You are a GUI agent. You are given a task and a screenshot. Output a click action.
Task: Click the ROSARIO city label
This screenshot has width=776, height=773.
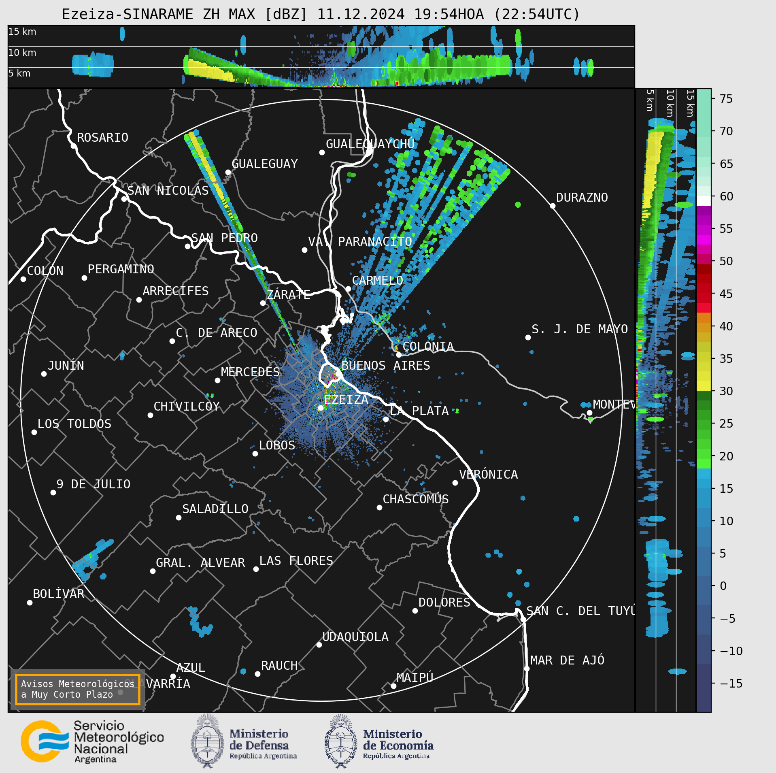pyautogui.click(x=102, y=138)
